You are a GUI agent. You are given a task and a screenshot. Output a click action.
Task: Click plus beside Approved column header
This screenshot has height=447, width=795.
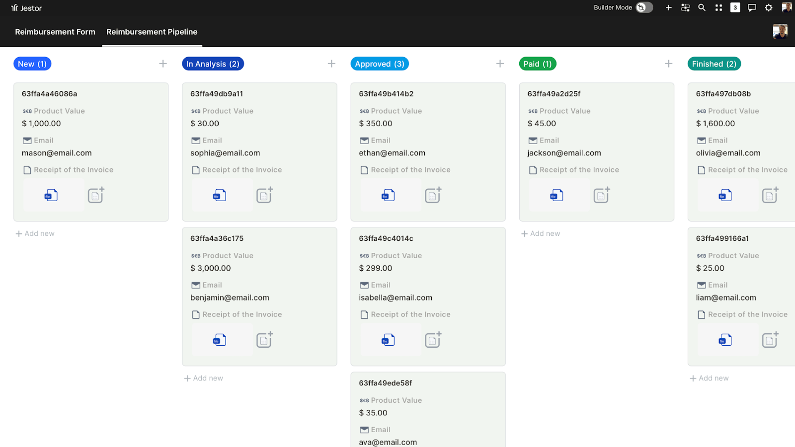click(x=500, y=64)
